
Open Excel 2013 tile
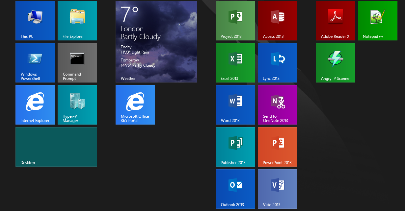point(235,63)
